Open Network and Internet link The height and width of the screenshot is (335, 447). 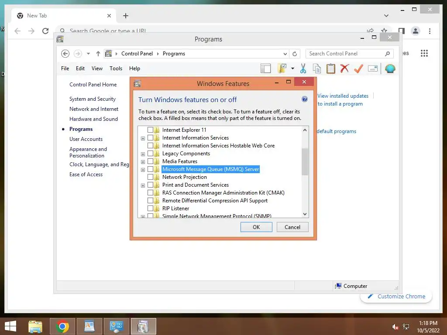tap(94, 109)
